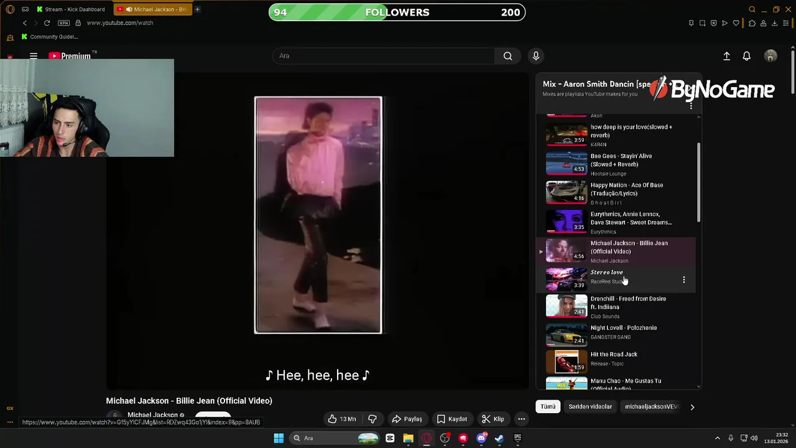The image size is (796, 448).
Task: Open the Opera GX main menu icon
Action: click(10, 9)
